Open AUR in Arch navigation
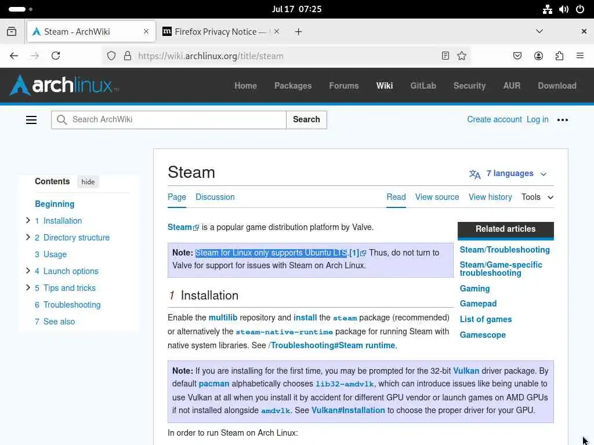The height and width of the screenshot is (445, 594). tap(512, 86)
